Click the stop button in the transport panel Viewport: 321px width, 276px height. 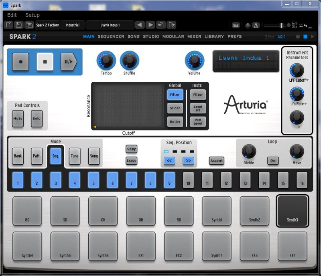[x=45, y=62]
